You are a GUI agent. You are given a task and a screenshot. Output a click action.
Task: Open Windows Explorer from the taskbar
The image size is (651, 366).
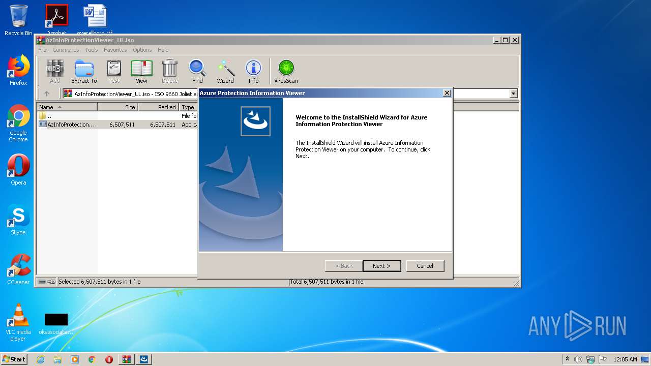[x=57, y=359]
